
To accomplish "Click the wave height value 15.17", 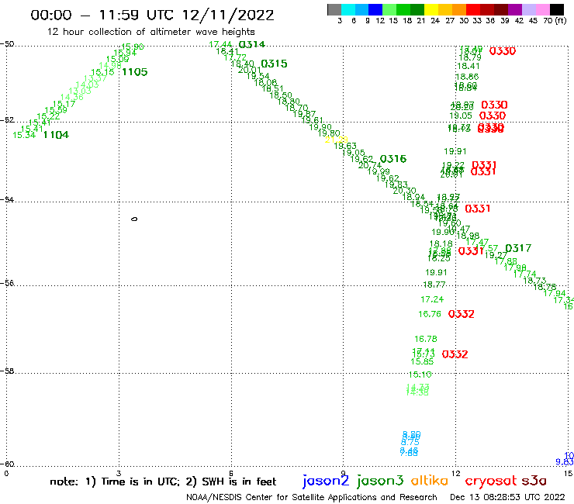I will coord(64,105).
